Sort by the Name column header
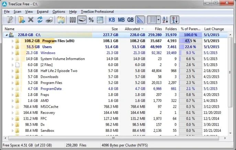 (47, 29)
